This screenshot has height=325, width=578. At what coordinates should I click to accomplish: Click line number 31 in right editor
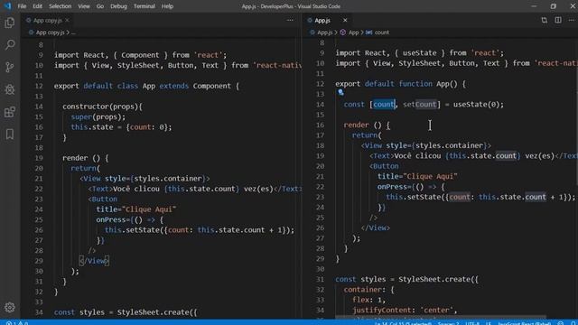click(320, 279)
